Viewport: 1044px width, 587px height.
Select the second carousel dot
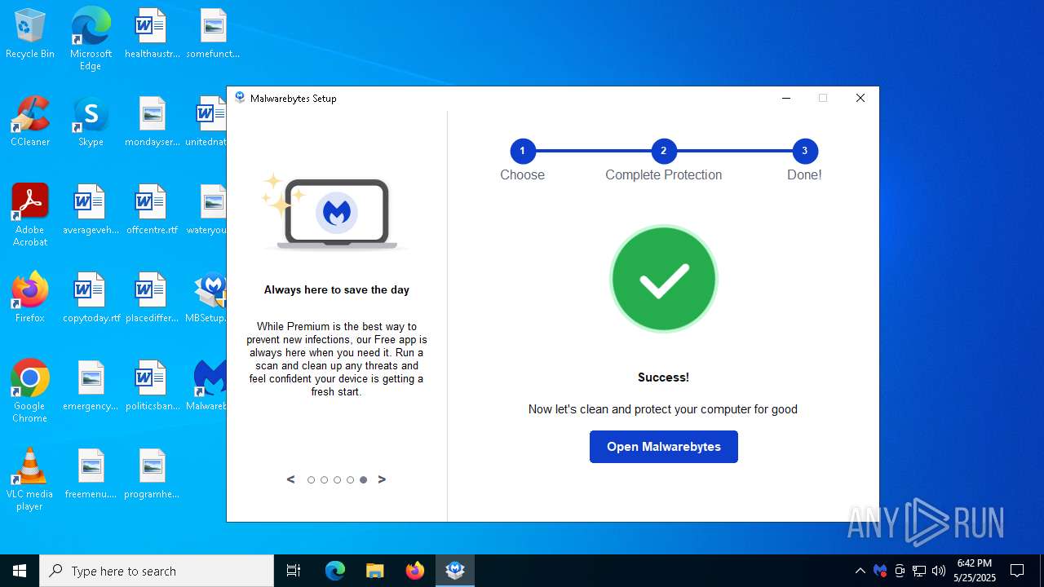(324, 480)
